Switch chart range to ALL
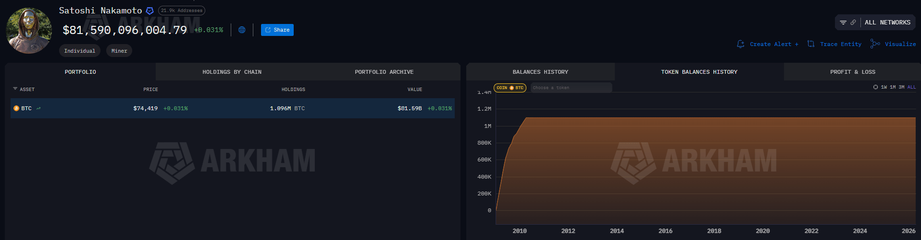921x240 pixels. 911,87
